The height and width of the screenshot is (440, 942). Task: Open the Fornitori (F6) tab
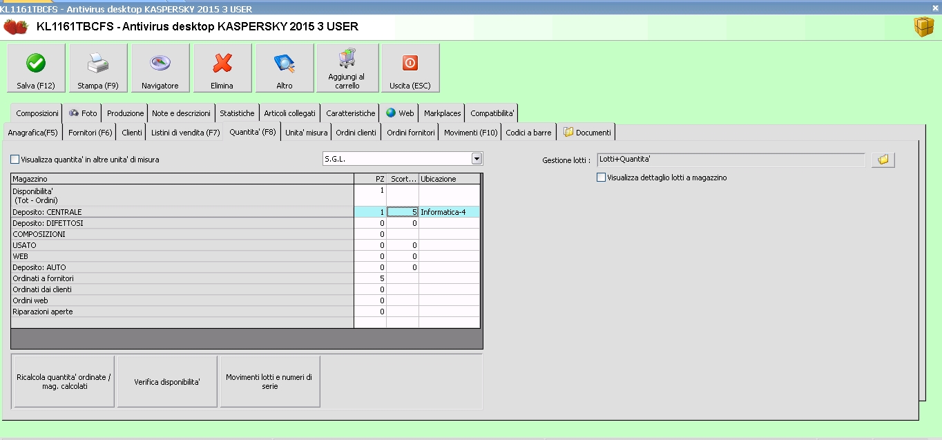point(90,132)
